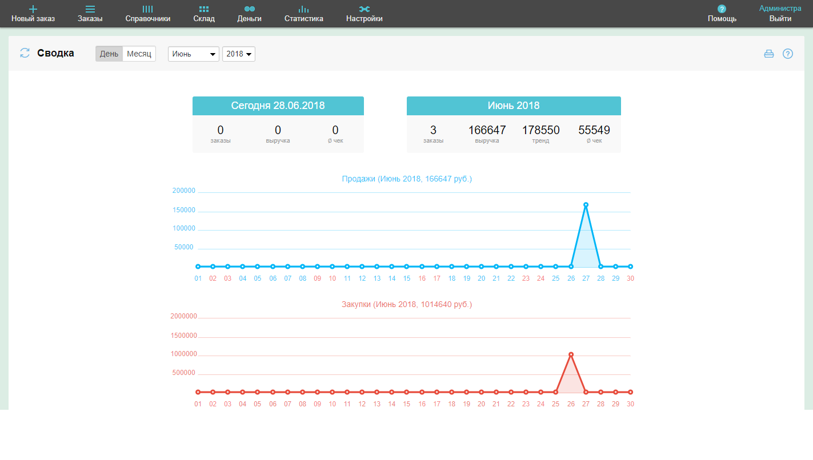Open the Настройки wrench icon
The height and width of the screenshot is (460, 813).
click(365, 9)
